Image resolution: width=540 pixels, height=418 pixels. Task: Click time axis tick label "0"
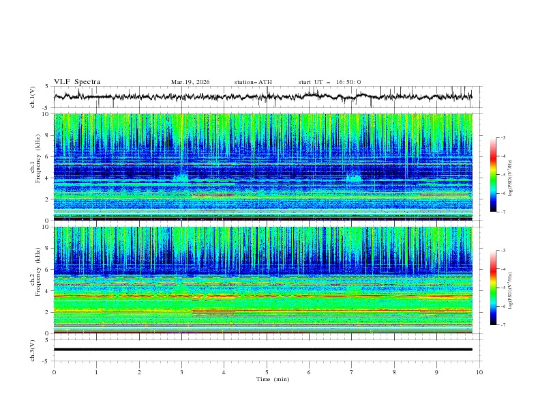tap(54, 372)
